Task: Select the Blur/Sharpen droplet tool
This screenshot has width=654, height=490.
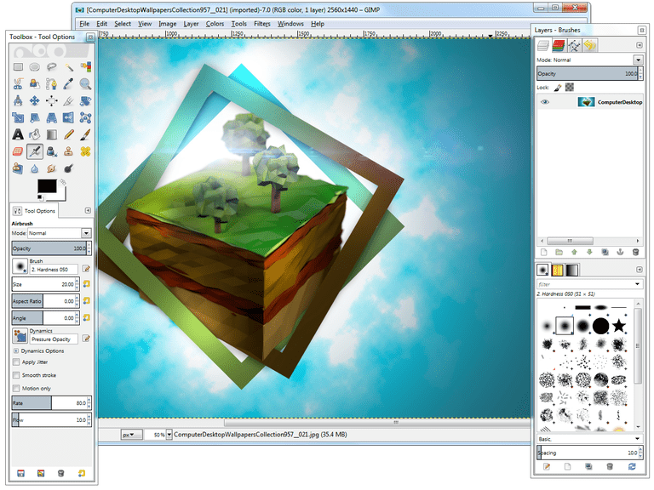Action: coord(35,168)
